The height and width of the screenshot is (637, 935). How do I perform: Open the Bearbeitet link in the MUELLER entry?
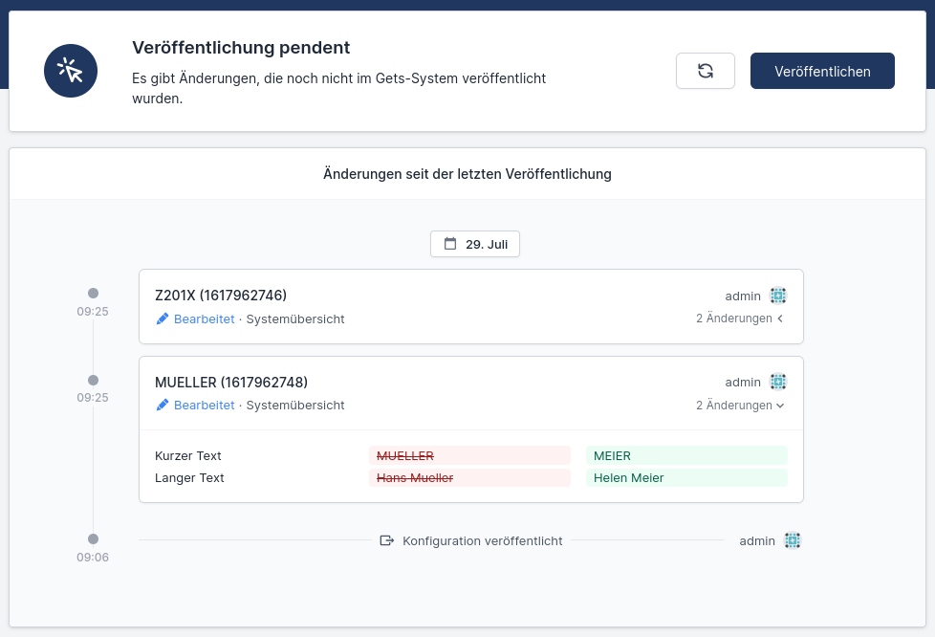(x=204, y=405)
